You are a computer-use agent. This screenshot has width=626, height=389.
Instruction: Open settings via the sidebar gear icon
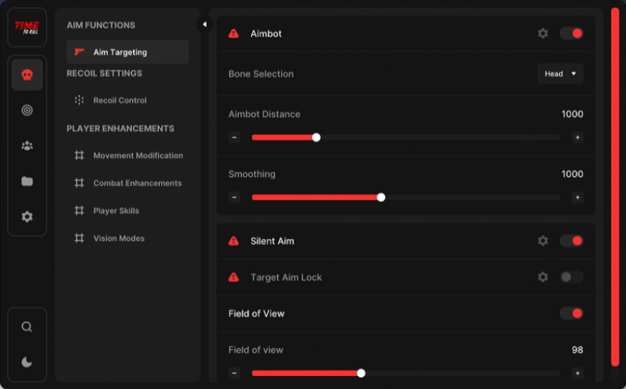(x=27, y=216)
